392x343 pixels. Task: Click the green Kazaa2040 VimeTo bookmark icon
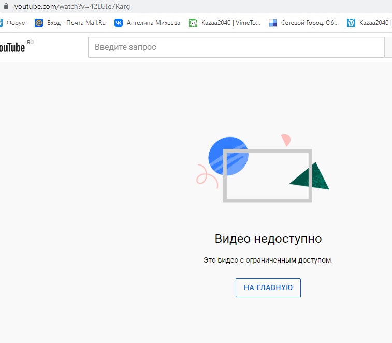point(193,23)
